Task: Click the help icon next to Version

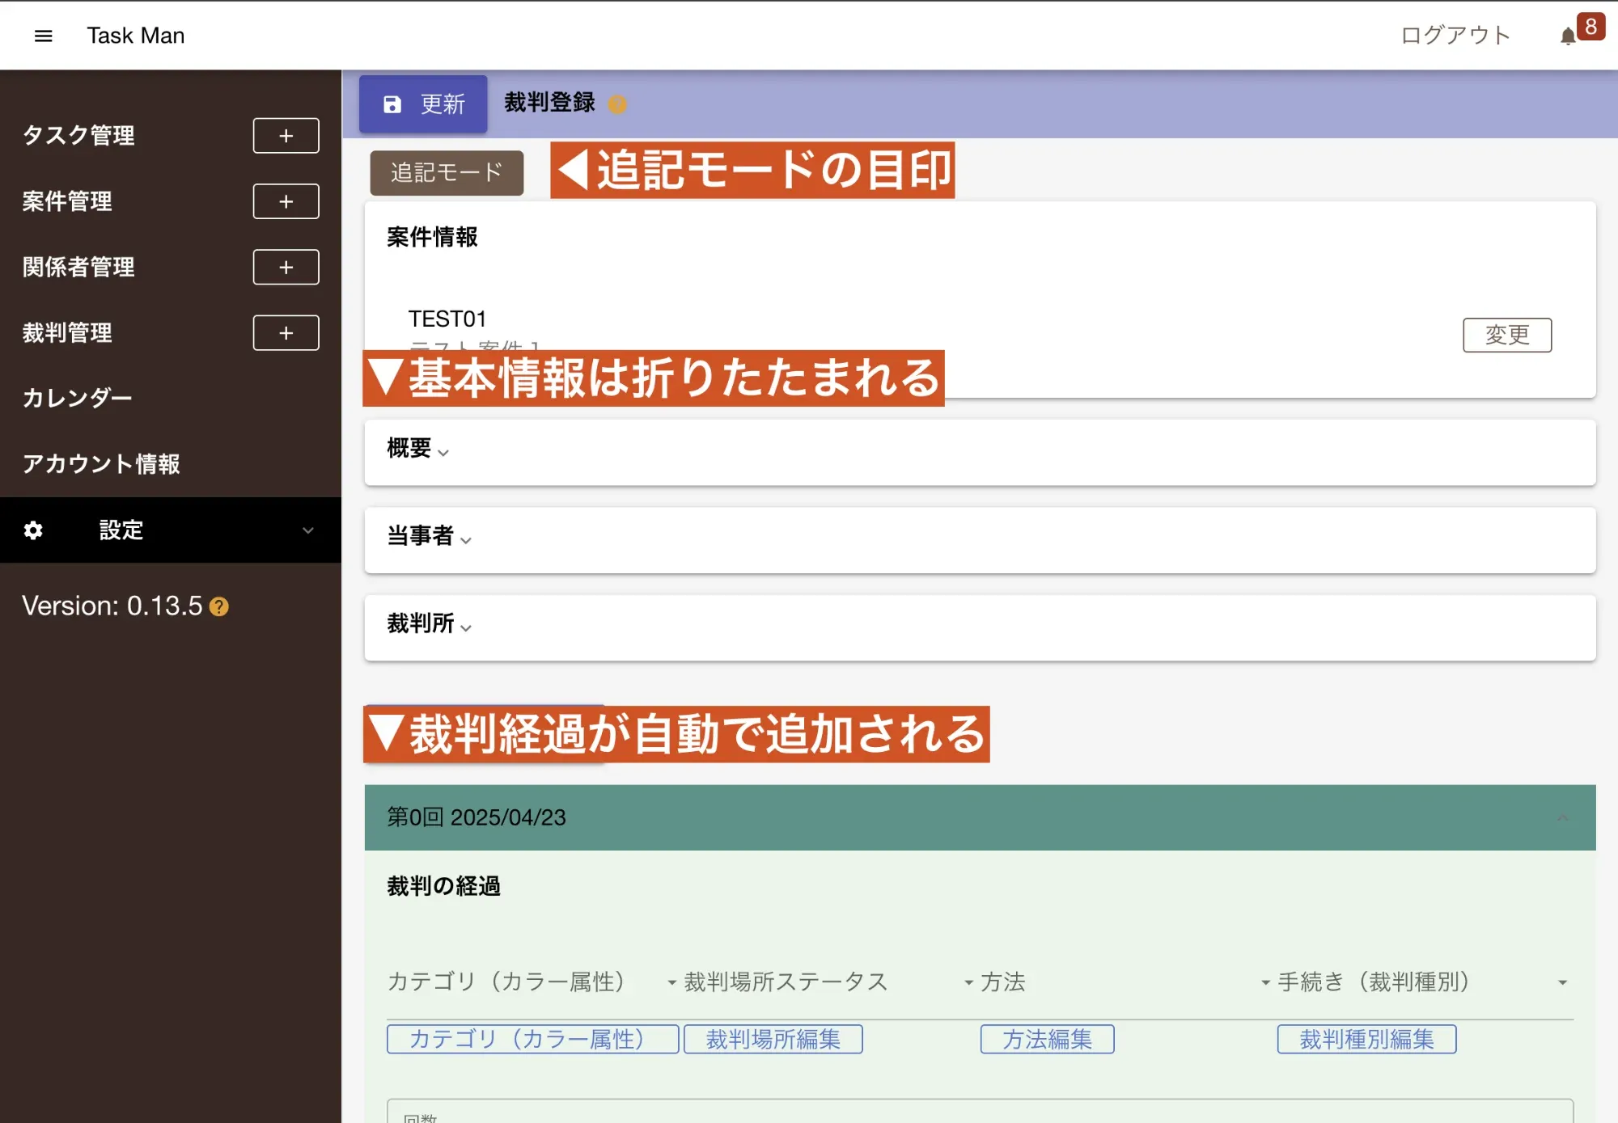Action: [x=219, y=606]
